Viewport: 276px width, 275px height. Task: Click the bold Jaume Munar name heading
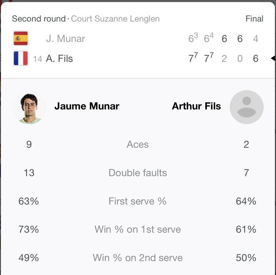pyautogui.click(x=87, y=106)
